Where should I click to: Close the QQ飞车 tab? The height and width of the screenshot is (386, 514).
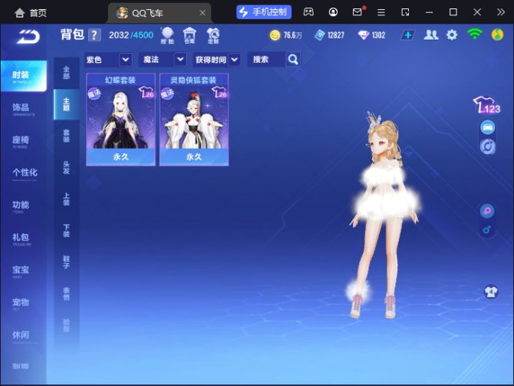click(203, 13)
